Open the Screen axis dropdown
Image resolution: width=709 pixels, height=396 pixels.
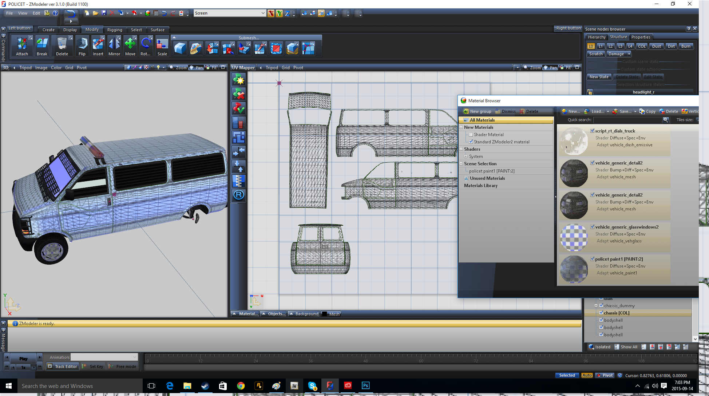(x=263, y=13)
